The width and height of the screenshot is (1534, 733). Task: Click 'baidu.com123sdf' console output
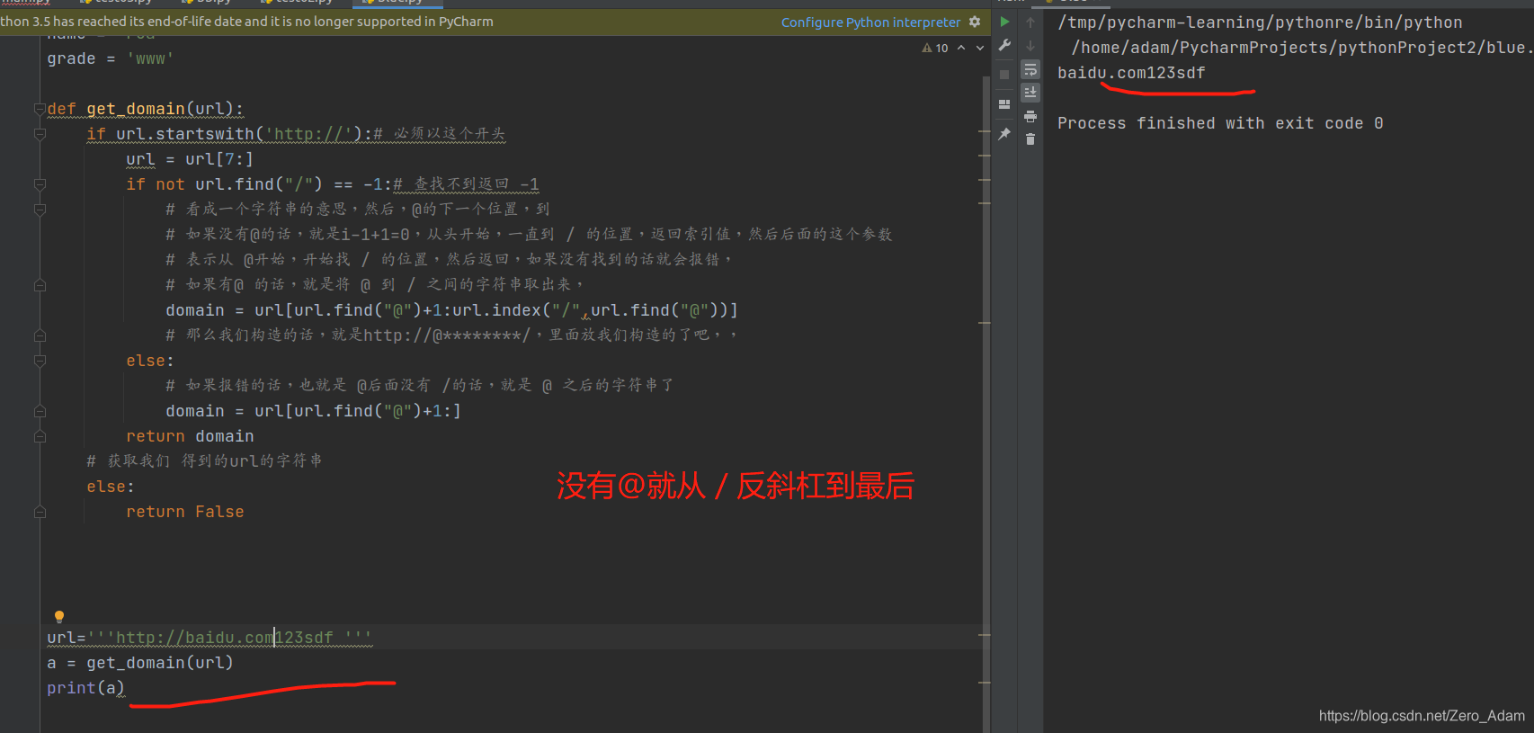pos(1131,73)
